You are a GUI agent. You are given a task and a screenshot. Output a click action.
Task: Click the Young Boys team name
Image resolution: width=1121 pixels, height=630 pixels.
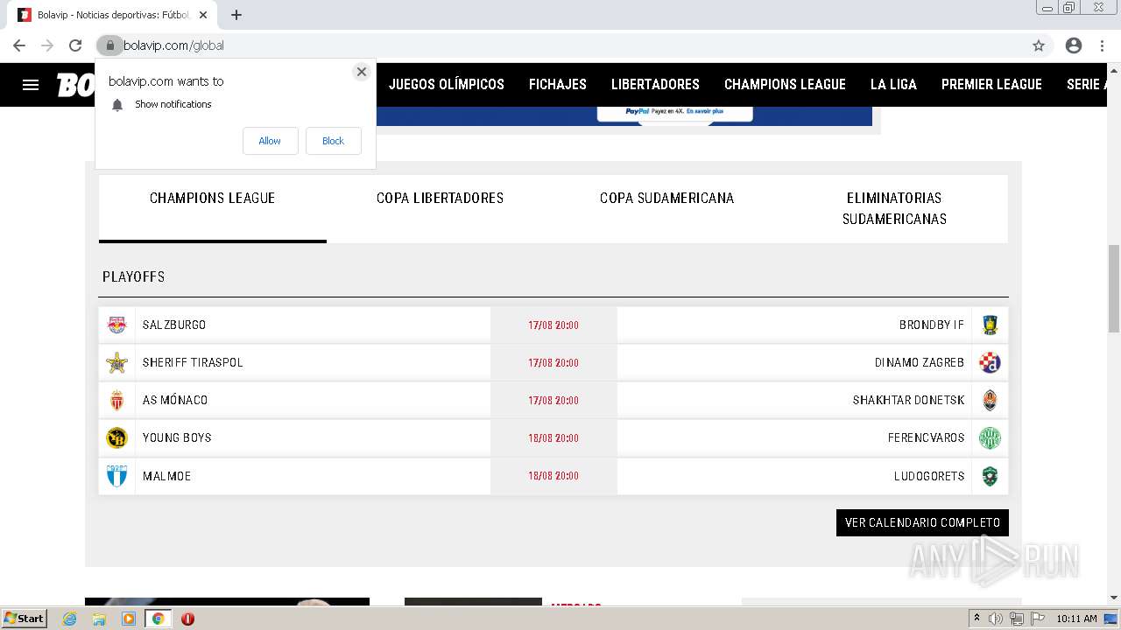(177, 437)
